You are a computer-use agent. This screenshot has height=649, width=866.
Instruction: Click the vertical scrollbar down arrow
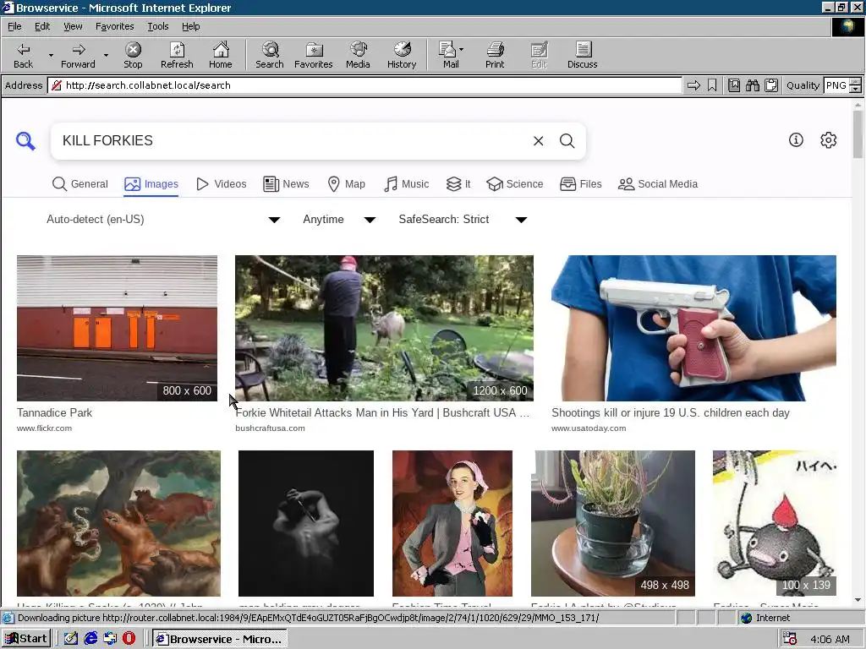coord(858,600)
